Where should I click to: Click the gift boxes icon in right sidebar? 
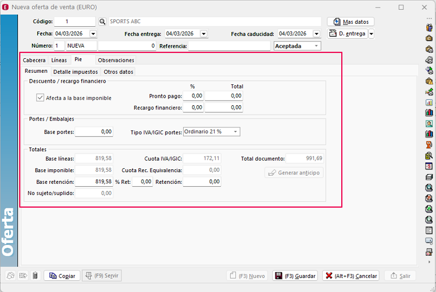429,27
